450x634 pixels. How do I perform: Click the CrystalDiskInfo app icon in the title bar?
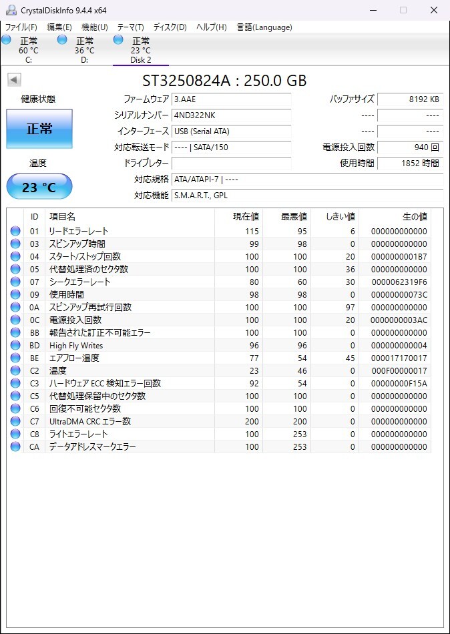click(11, 10)
